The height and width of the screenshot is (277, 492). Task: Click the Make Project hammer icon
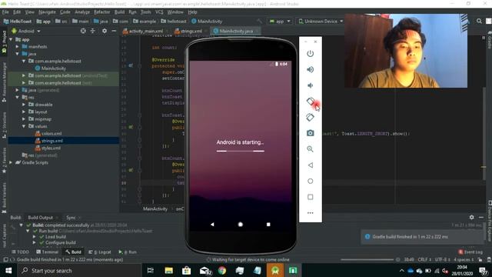click(259, 21)
